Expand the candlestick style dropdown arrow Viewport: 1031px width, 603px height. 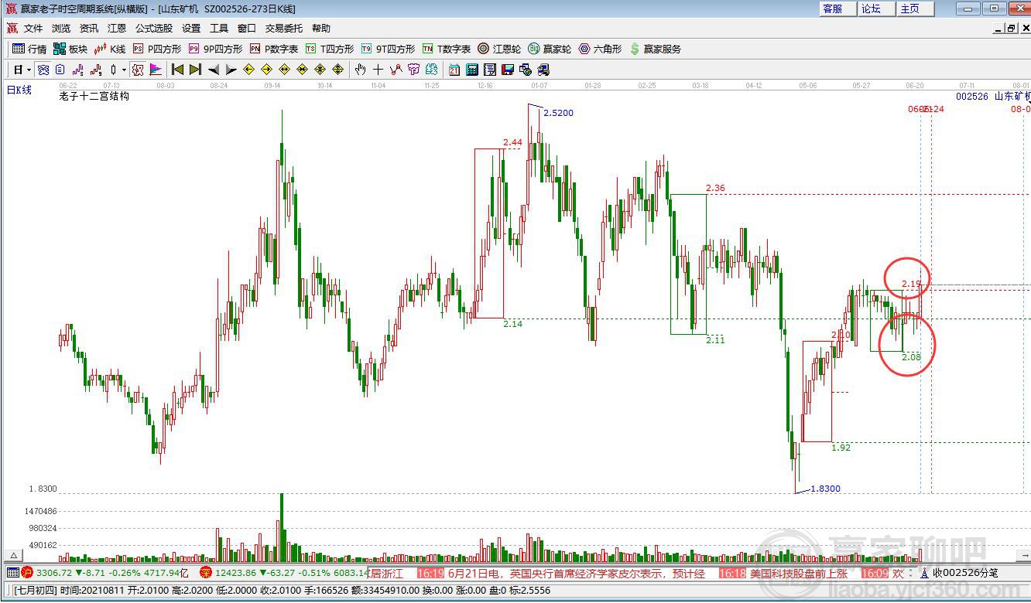123,70
